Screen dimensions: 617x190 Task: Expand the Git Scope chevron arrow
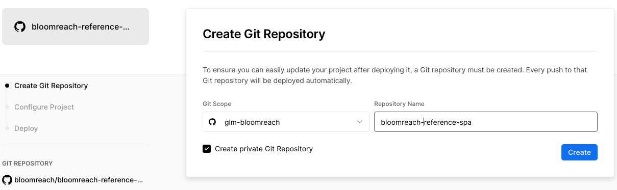click(x=360, y=122)
